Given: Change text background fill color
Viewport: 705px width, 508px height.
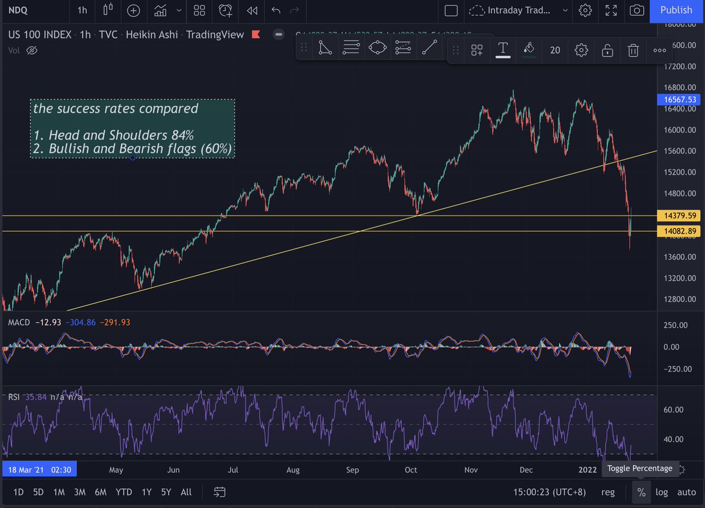Looking at the screenshot, I should (529, 50).
